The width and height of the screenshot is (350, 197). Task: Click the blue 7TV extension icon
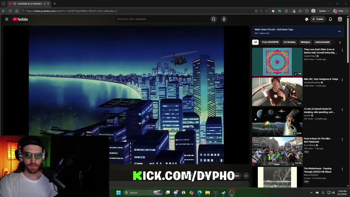(x=279, y=11)
